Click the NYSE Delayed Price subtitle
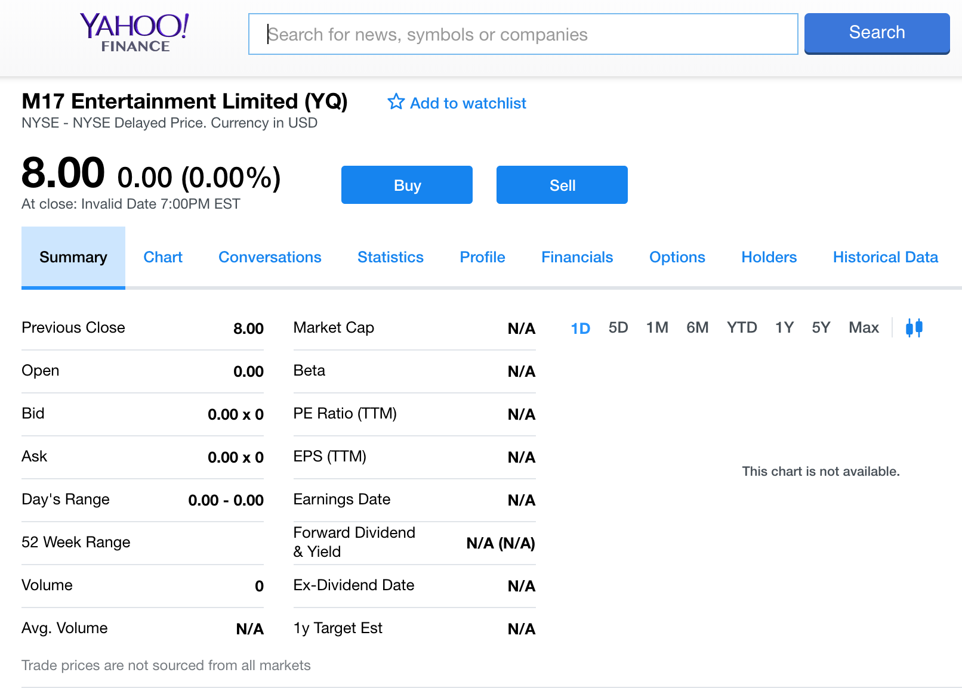962x688 pixels. 169,123
